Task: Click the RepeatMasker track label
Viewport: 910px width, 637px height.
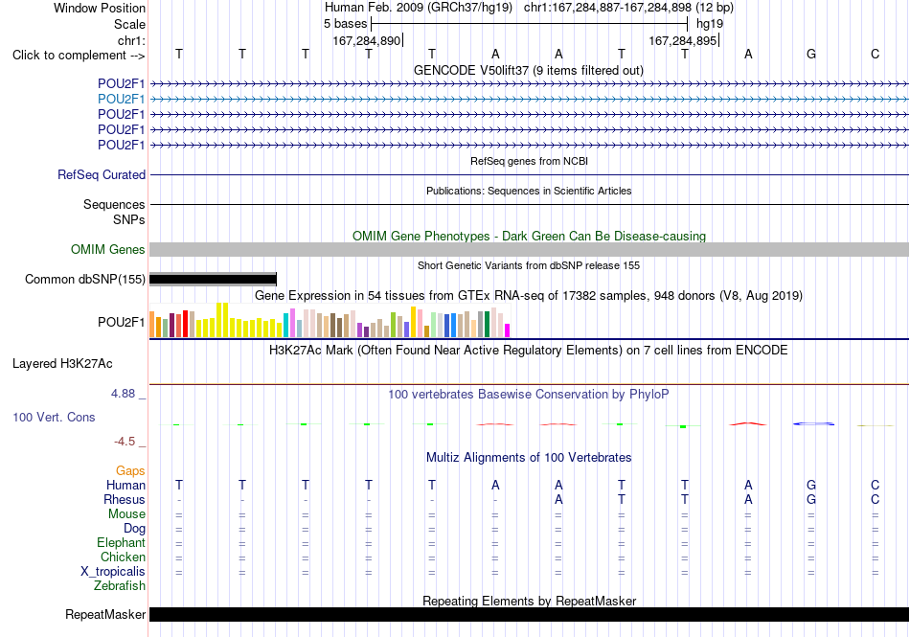Action: [105, 614]
